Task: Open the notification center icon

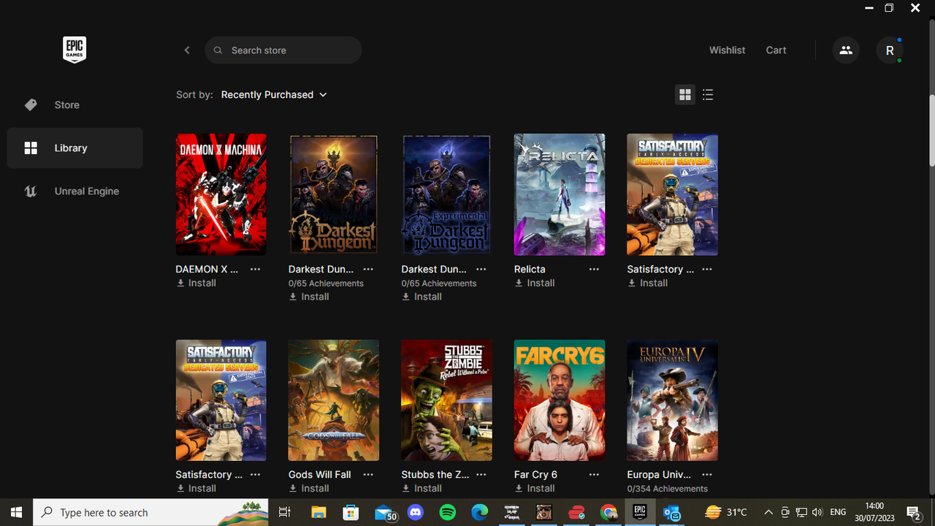Action: click(913, 512)
